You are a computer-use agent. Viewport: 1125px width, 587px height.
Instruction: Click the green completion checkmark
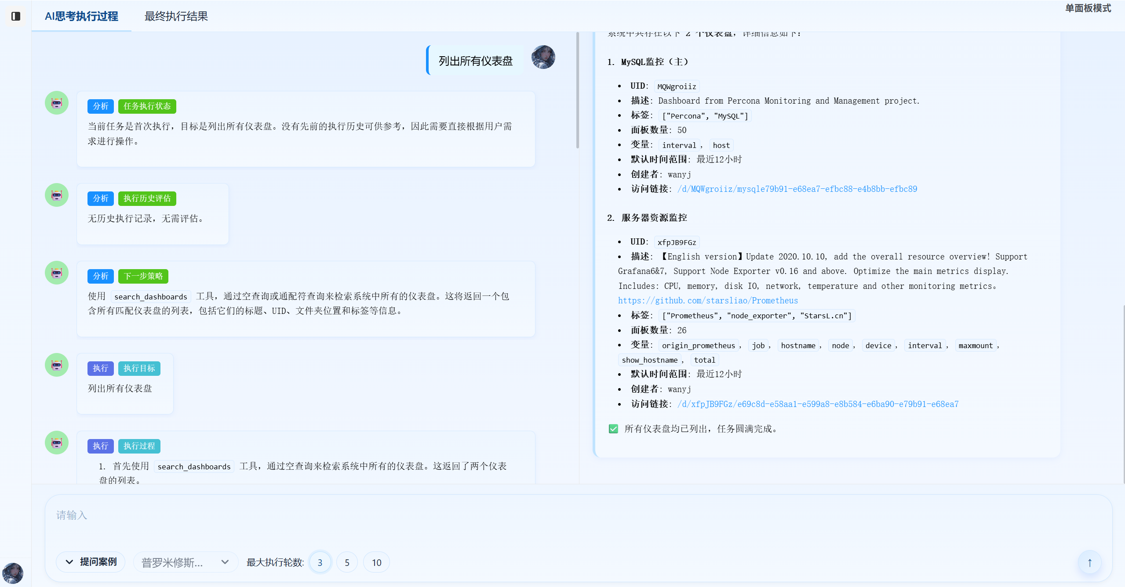tap(613, 429)
